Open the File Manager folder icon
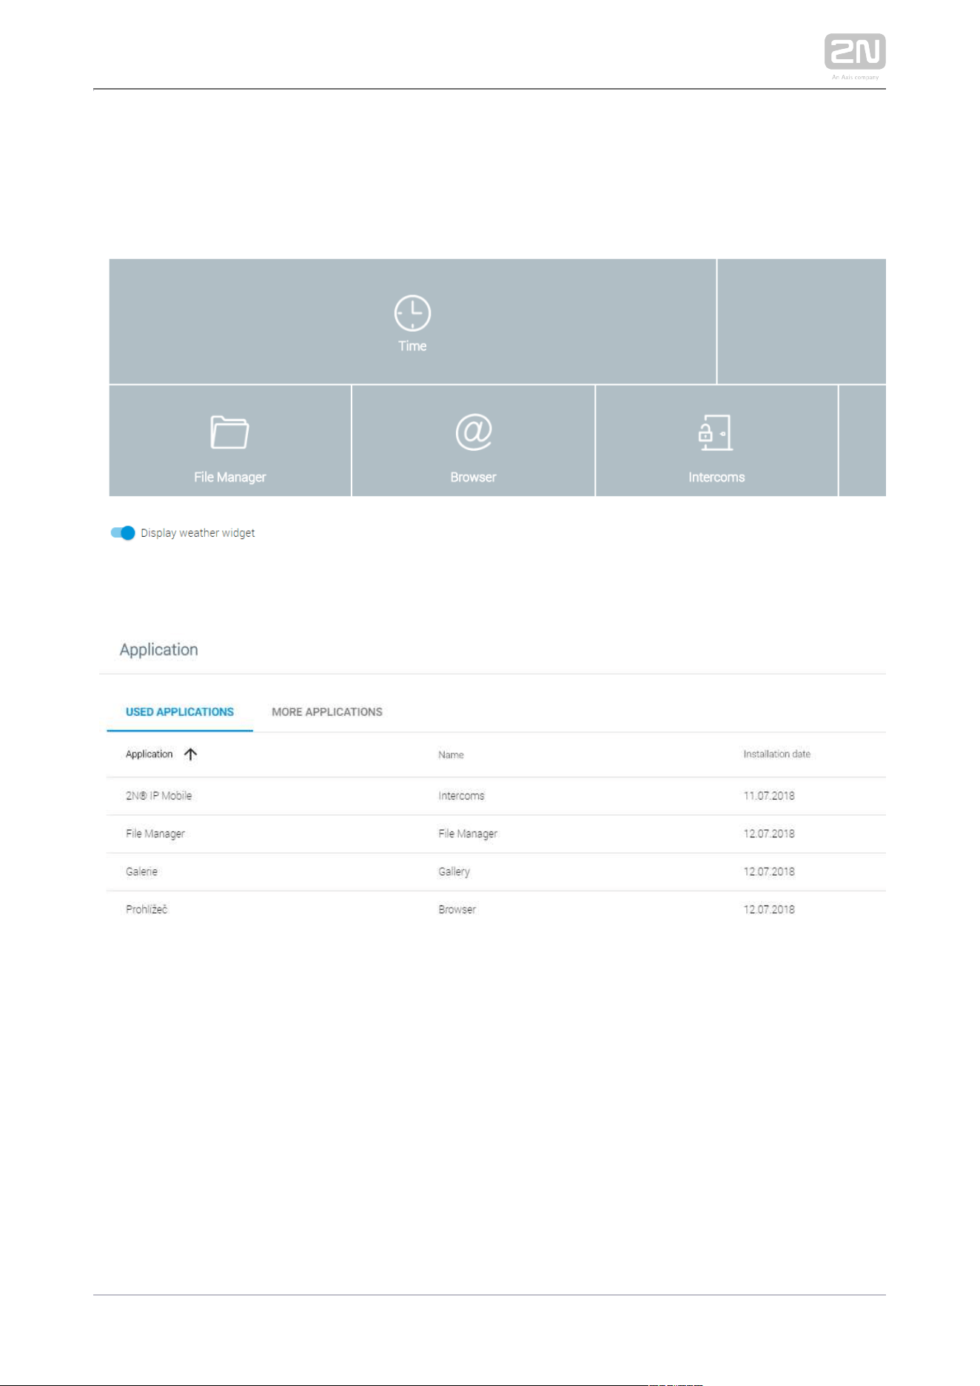The image size is (980, 1386). tap(229, 432)
